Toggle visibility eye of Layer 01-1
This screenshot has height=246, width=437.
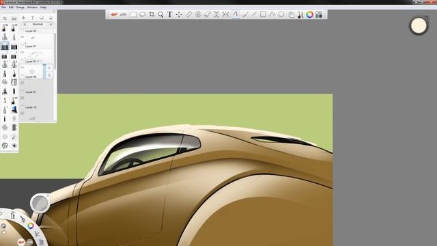(23, 52)
